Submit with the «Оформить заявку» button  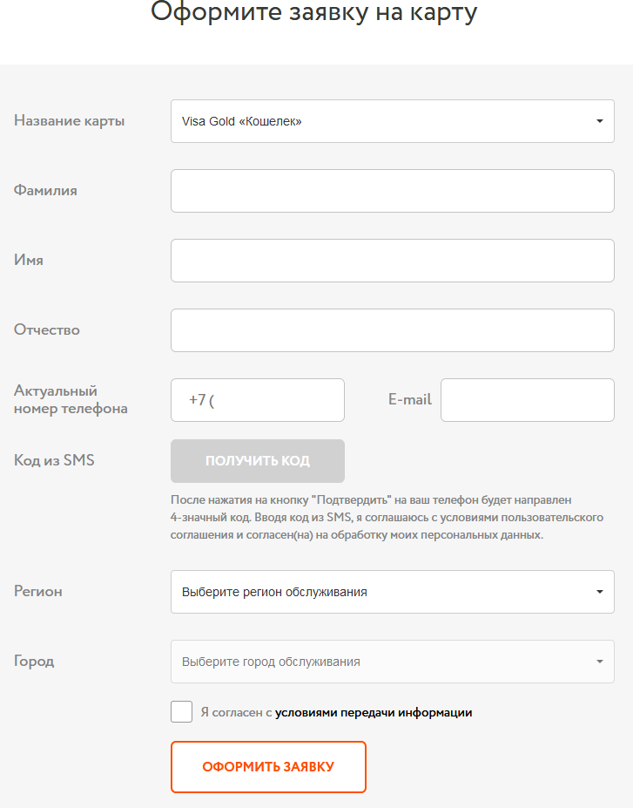point(268,767)
